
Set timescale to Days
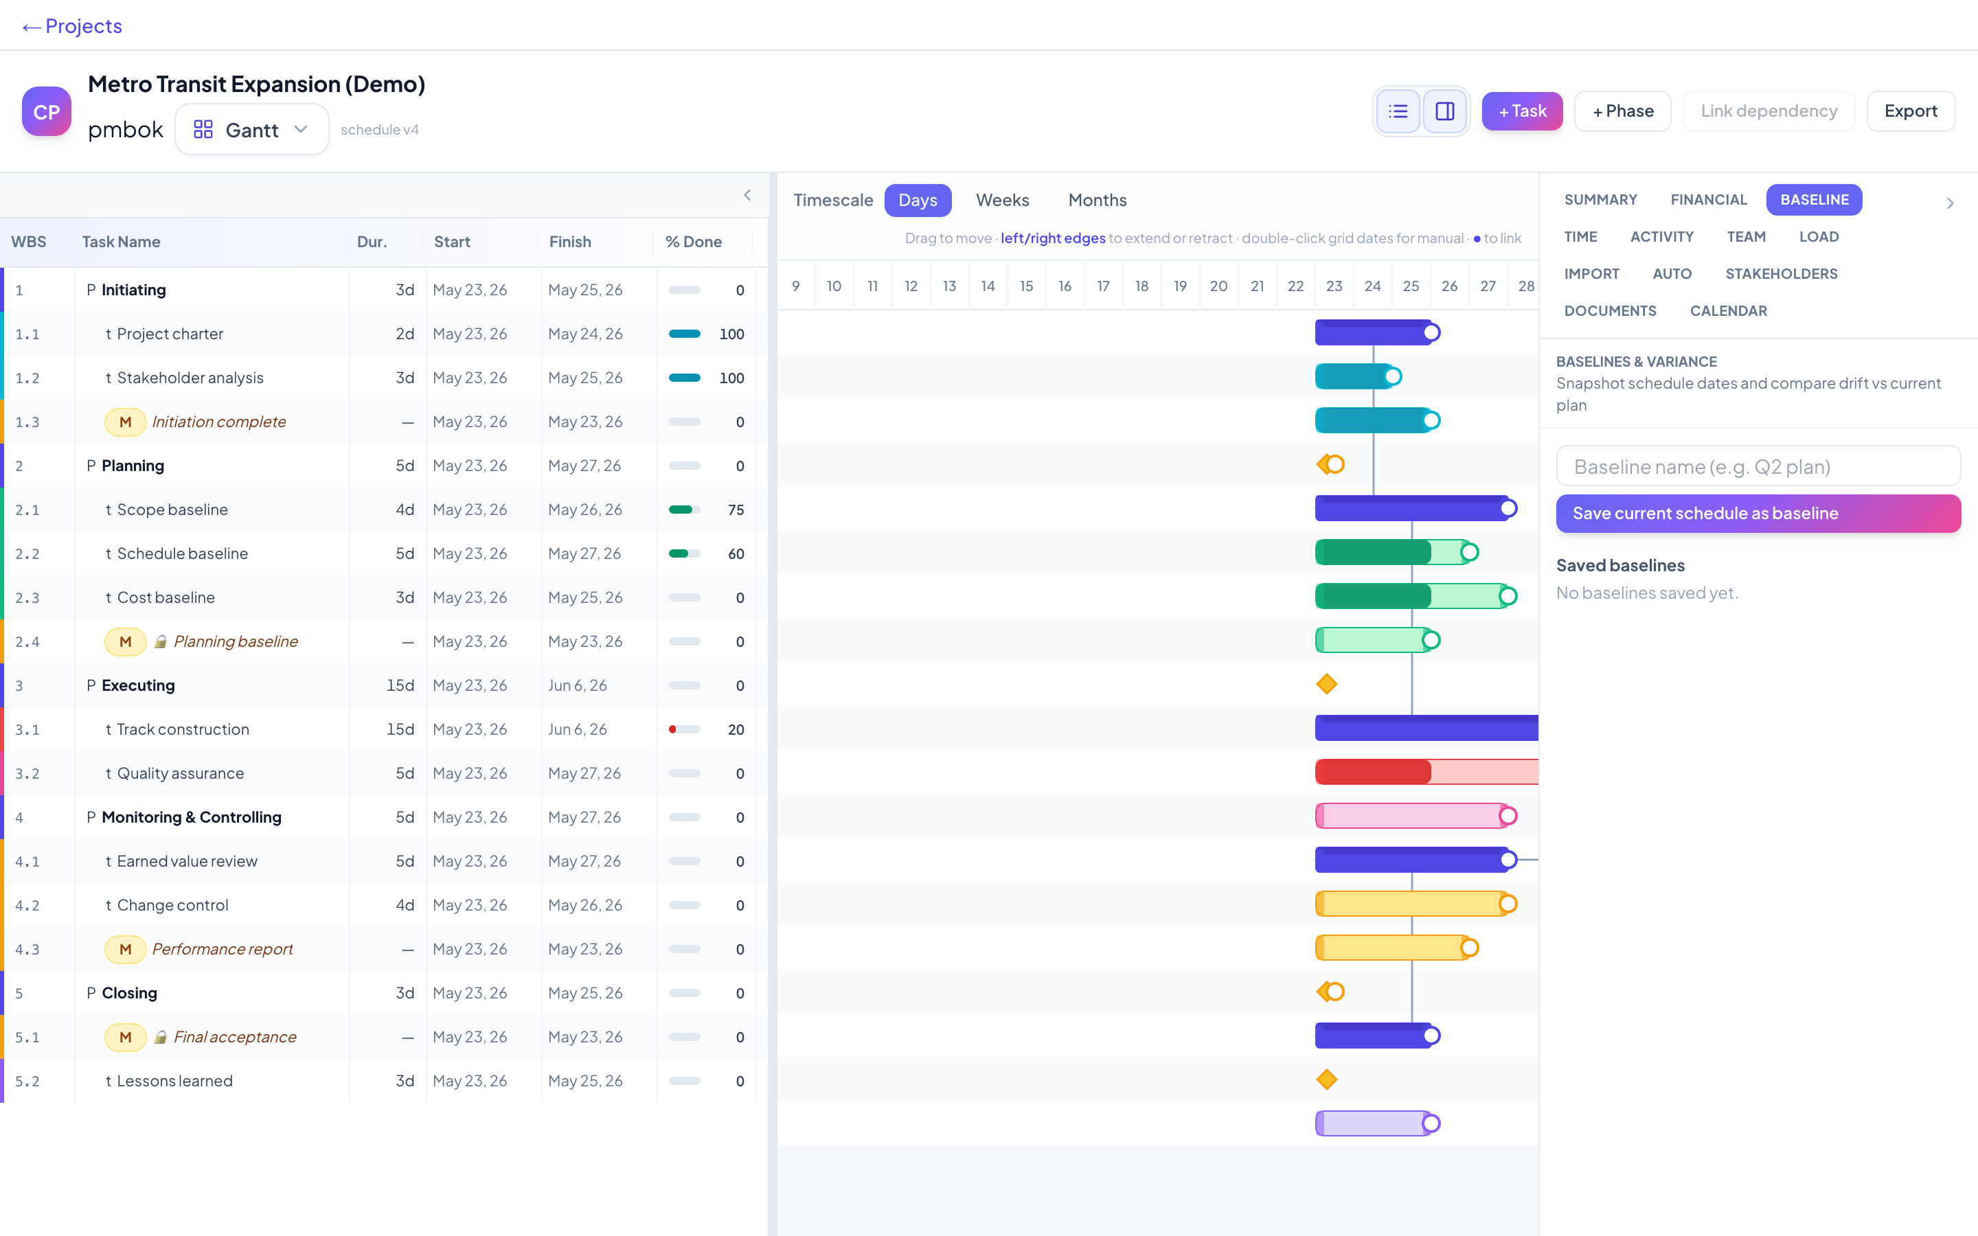coord(917,201)
